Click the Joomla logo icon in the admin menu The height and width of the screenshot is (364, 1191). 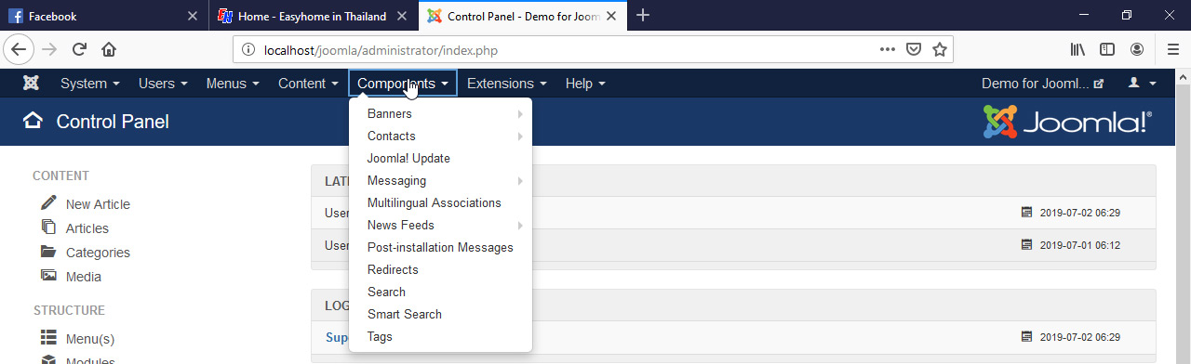pos(31,84)
